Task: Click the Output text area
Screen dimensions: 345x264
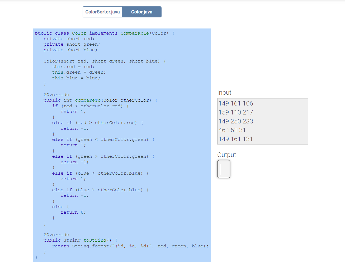Action: tap(224, 169)
